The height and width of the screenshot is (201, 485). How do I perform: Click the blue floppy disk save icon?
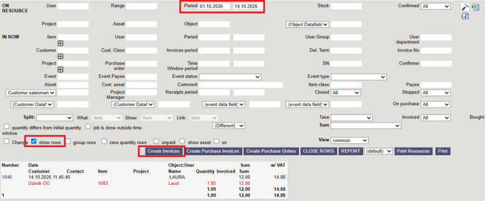click(x=465, y=16)
